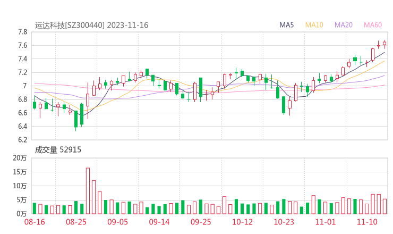Click the 09-05 date axis label

pyautogui.click(x=117, y=222)
